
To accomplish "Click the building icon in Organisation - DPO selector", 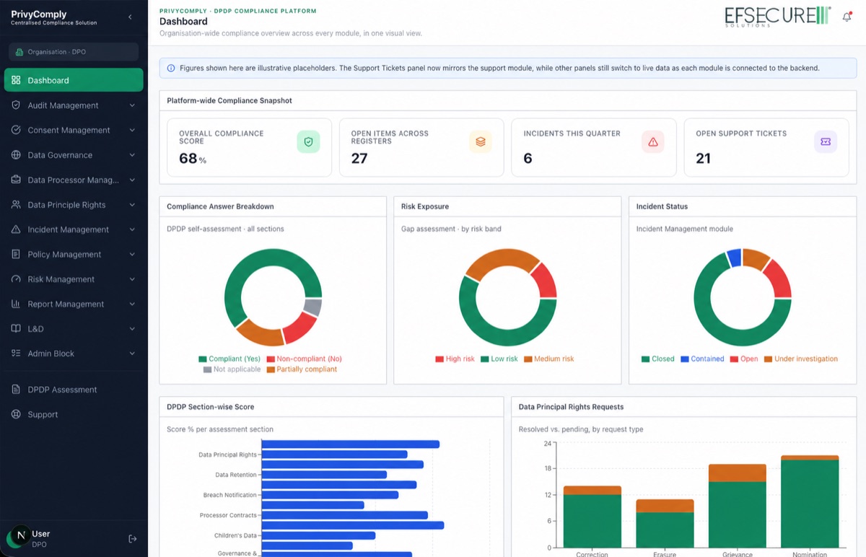I will (x=19, y=52).
